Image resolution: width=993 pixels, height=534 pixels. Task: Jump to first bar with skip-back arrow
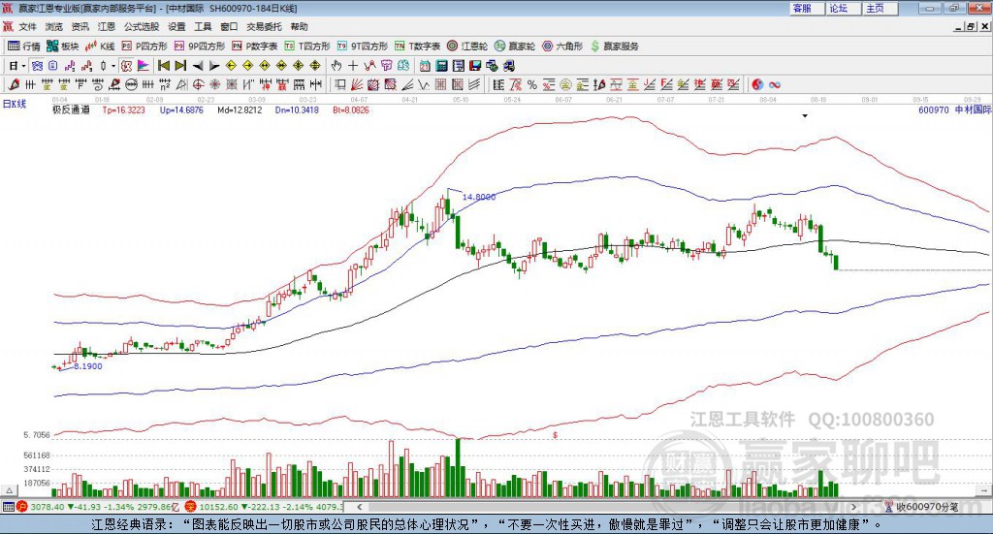(x=164, y=66)
